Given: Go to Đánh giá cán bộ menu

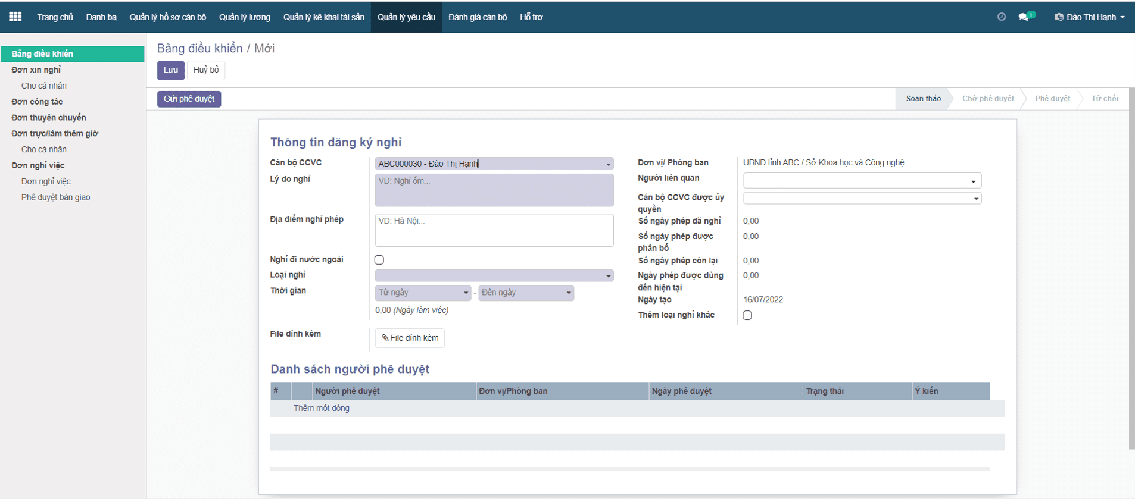Looking at the screenshot, I should [x=478, y=17].
